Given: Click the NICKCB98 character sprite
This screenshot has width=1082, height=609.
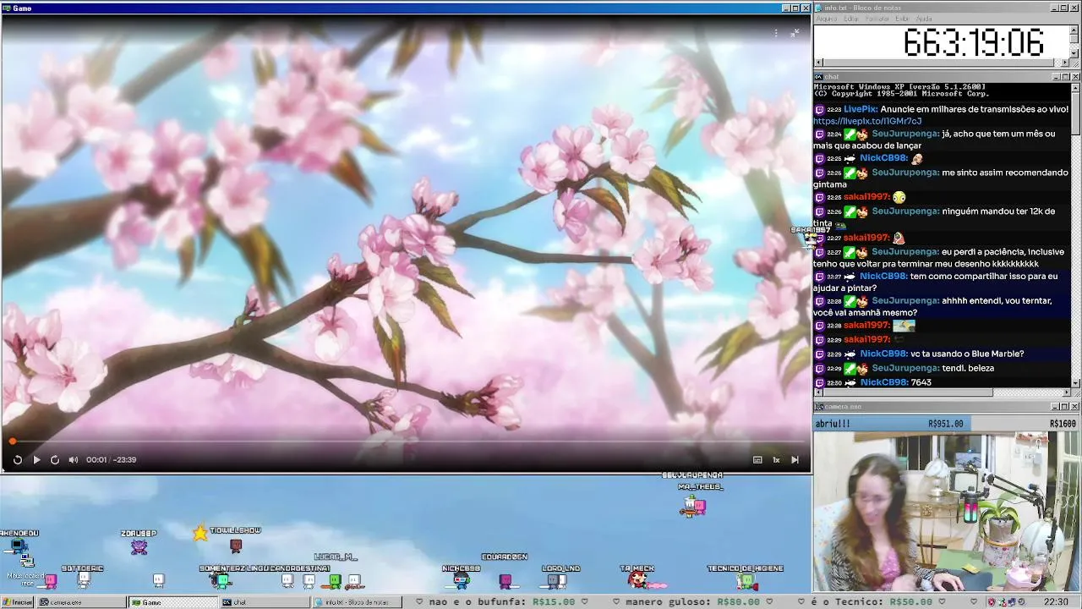Looking at the screenshot, I should coord(461,580).
